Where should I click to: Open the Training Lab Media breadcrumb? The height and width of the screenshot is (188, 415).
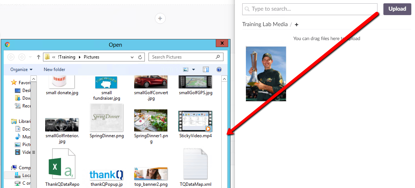tap(265, 24)
